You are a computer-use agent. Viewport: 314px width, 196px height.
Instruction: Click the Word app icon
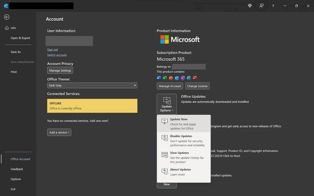coord(159,78)
